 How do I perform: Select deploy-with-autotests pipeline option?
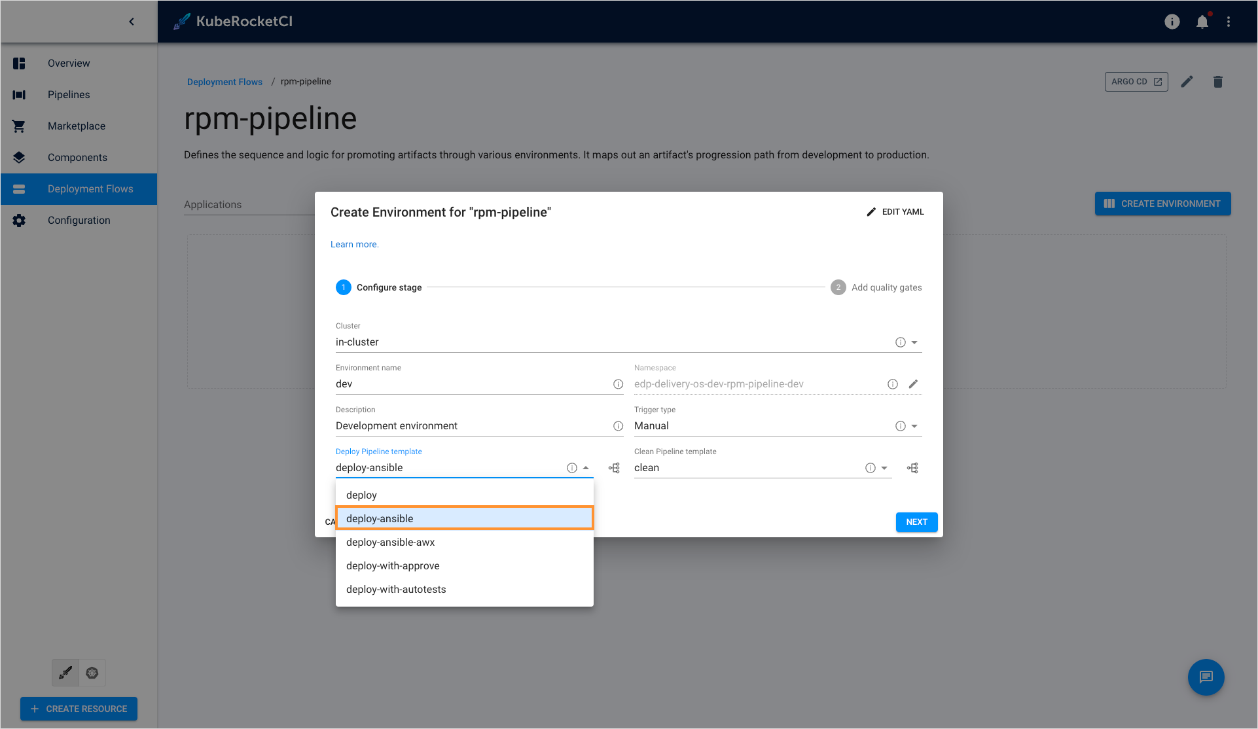tap(395, 589)
